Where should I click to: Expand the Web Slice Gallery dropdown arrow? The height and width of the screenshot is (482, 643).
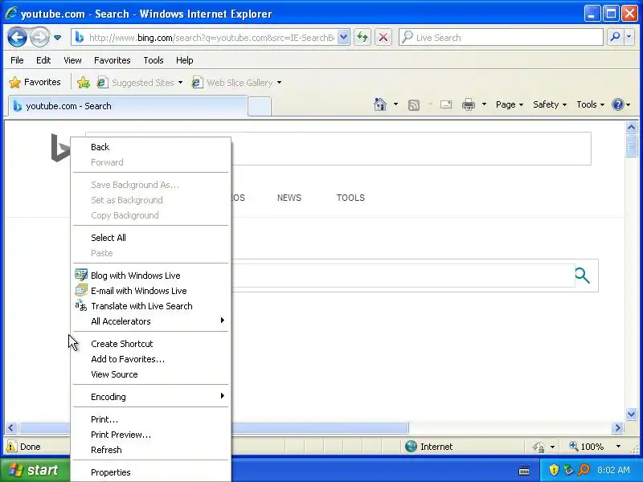click(279, 83)
